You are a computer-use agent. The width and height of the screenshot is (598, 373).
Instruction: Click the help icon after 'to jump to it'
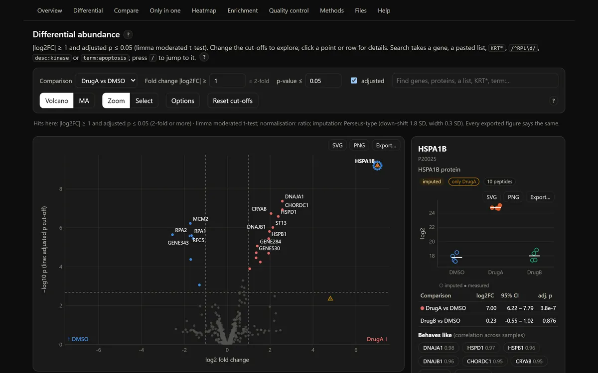tap(204, 57)
